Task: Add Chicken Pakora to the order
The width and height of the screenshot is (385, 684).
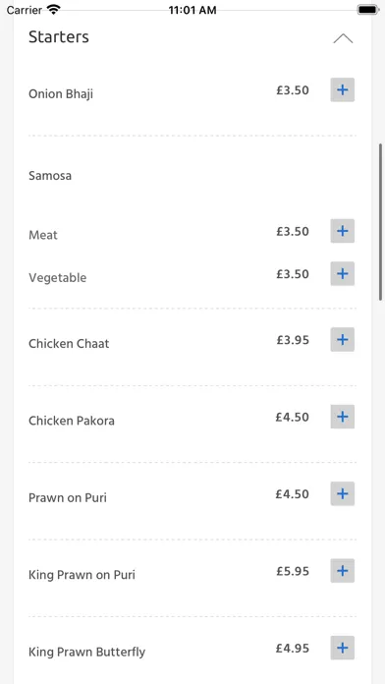Action: coord(342,417)
